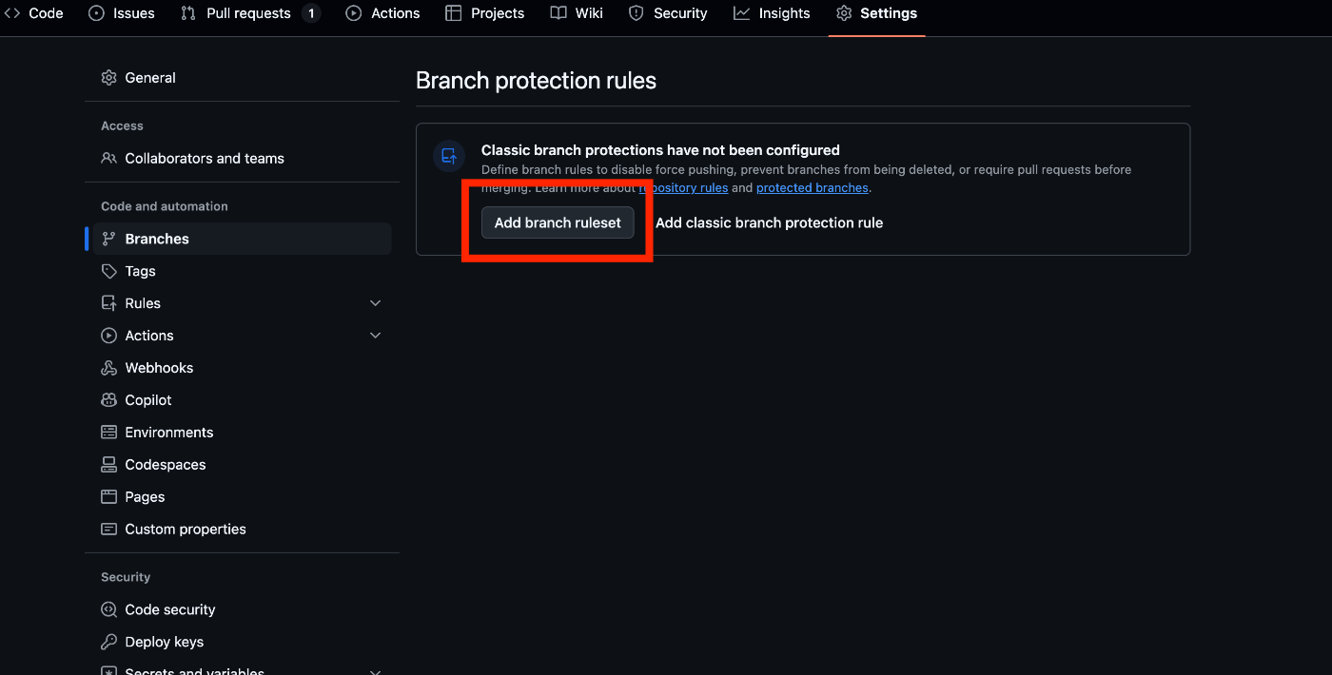Viewport: 1332px width, 675px height.
Task: Expand the Rules section chevron
Action: coord(375,303)
